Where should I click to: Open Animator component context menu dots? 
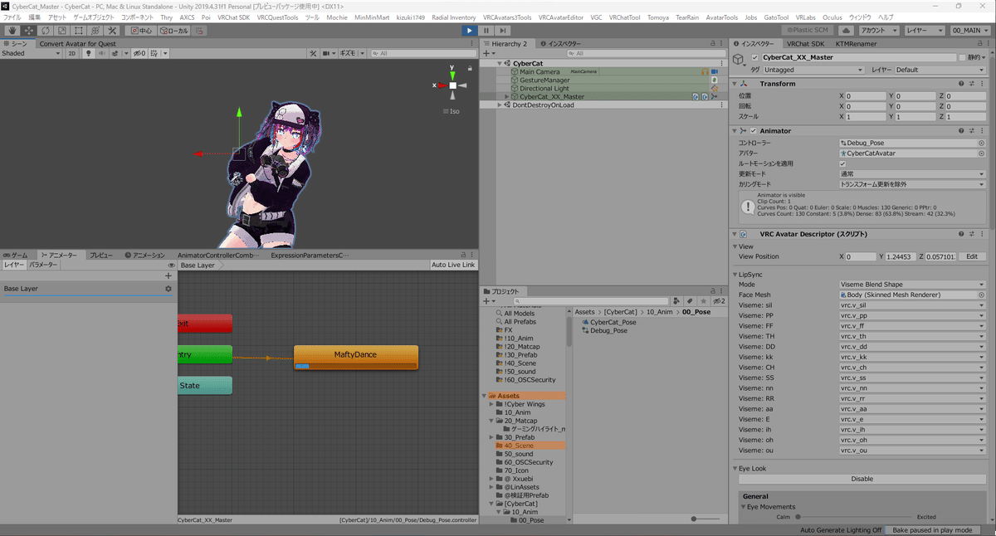981,131
